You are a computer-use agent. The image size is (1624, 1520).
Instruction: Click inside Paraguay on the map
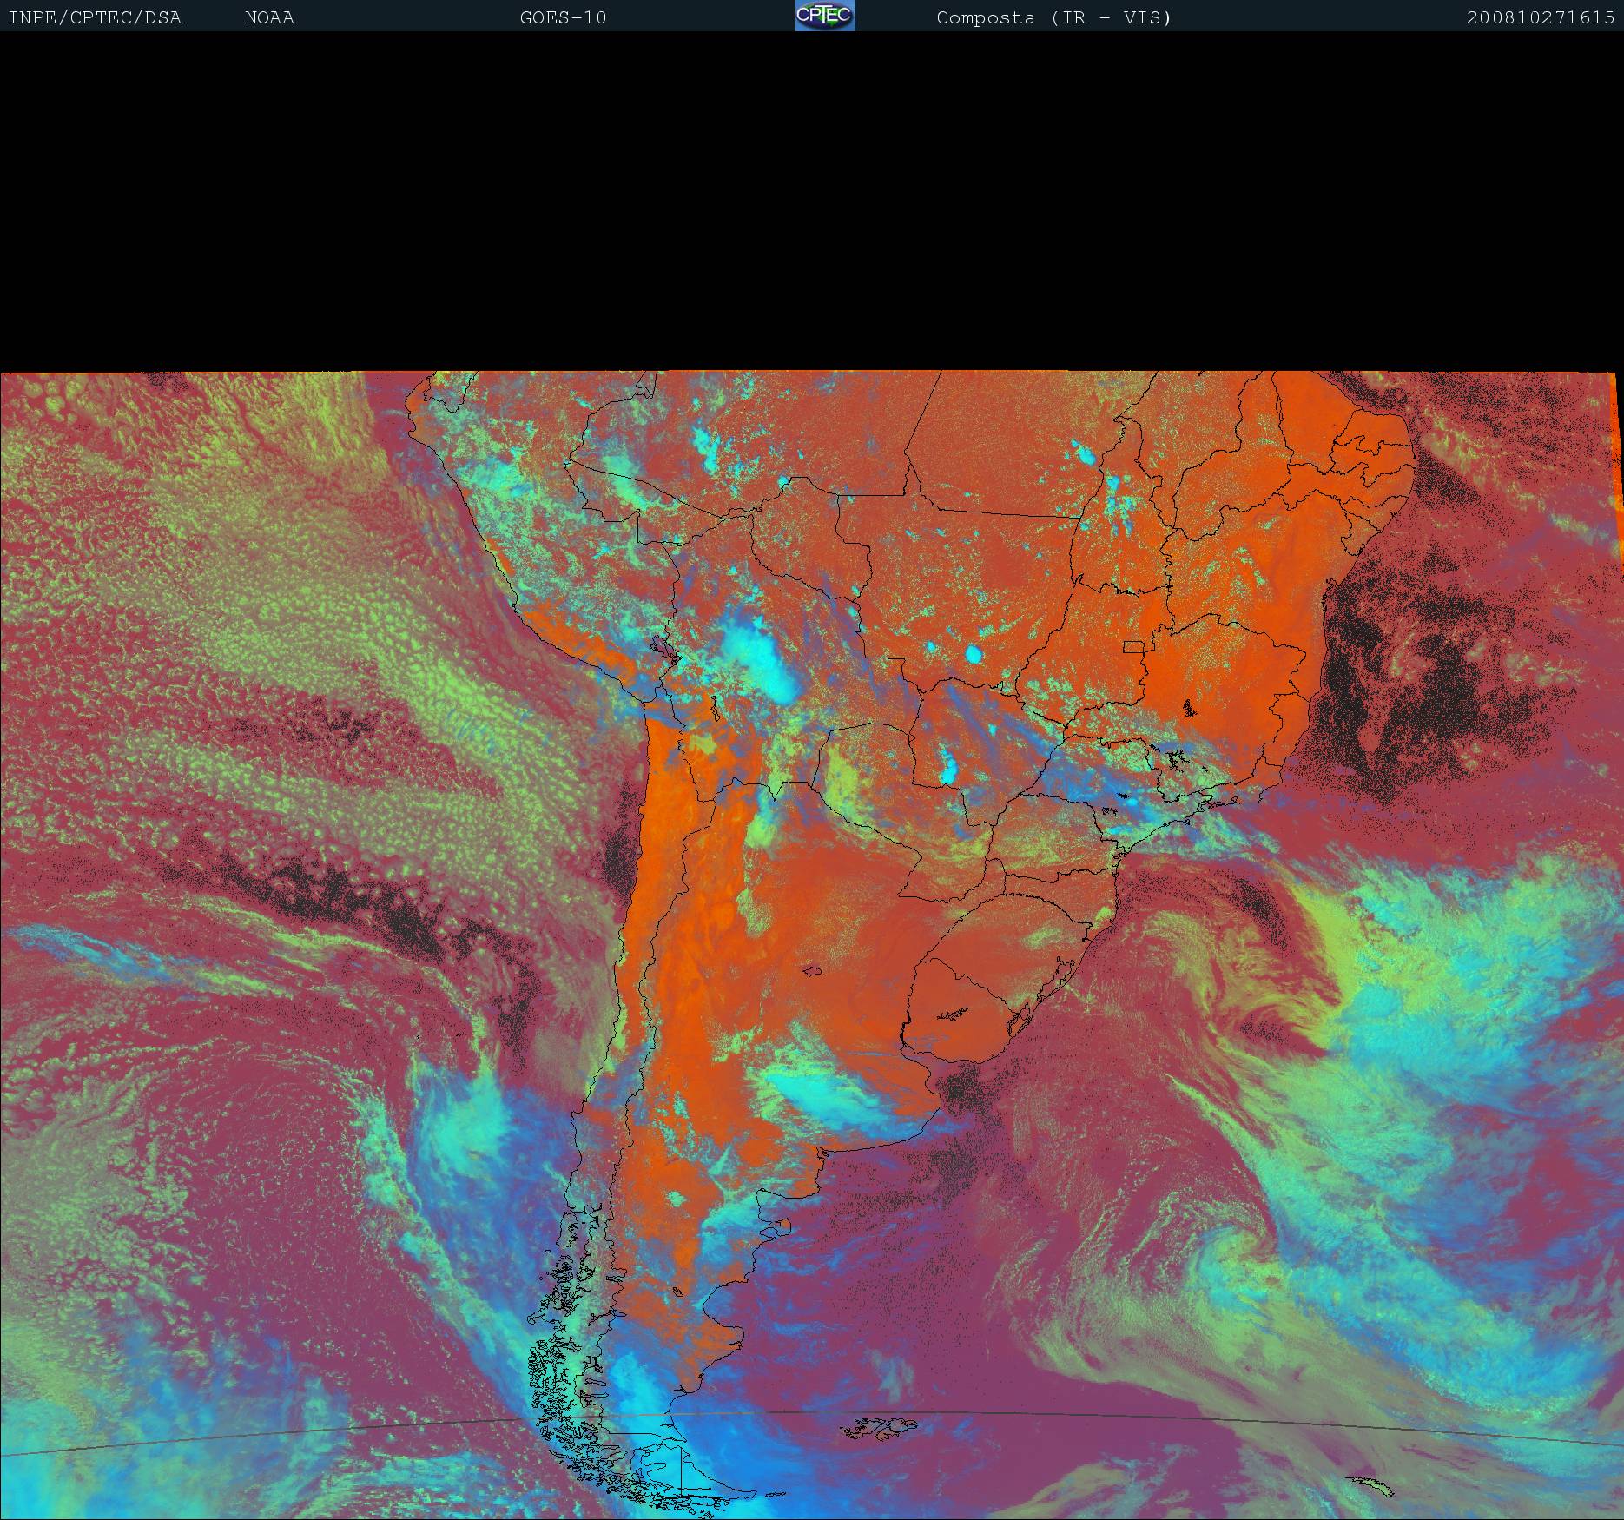click(868, 773)
